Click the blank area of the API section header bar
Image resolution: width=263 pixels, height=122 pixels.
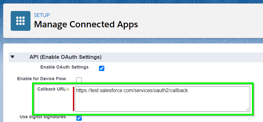click(x=181, y=57)
